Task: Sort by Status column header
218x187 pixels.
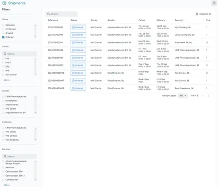Action: click(x=74, y=20)
